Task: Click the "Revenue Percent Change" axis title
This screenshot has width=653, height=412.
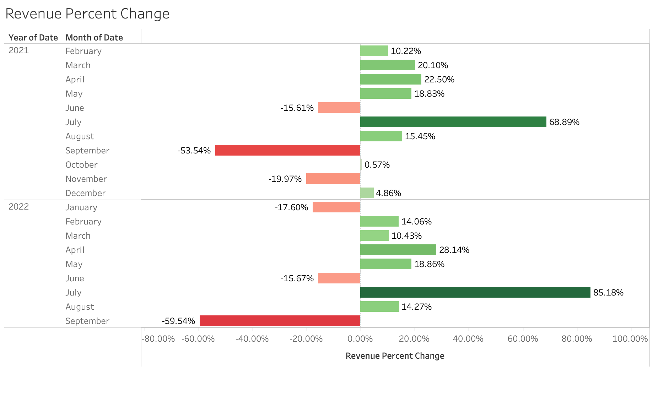Action: [x=395, y=356]
